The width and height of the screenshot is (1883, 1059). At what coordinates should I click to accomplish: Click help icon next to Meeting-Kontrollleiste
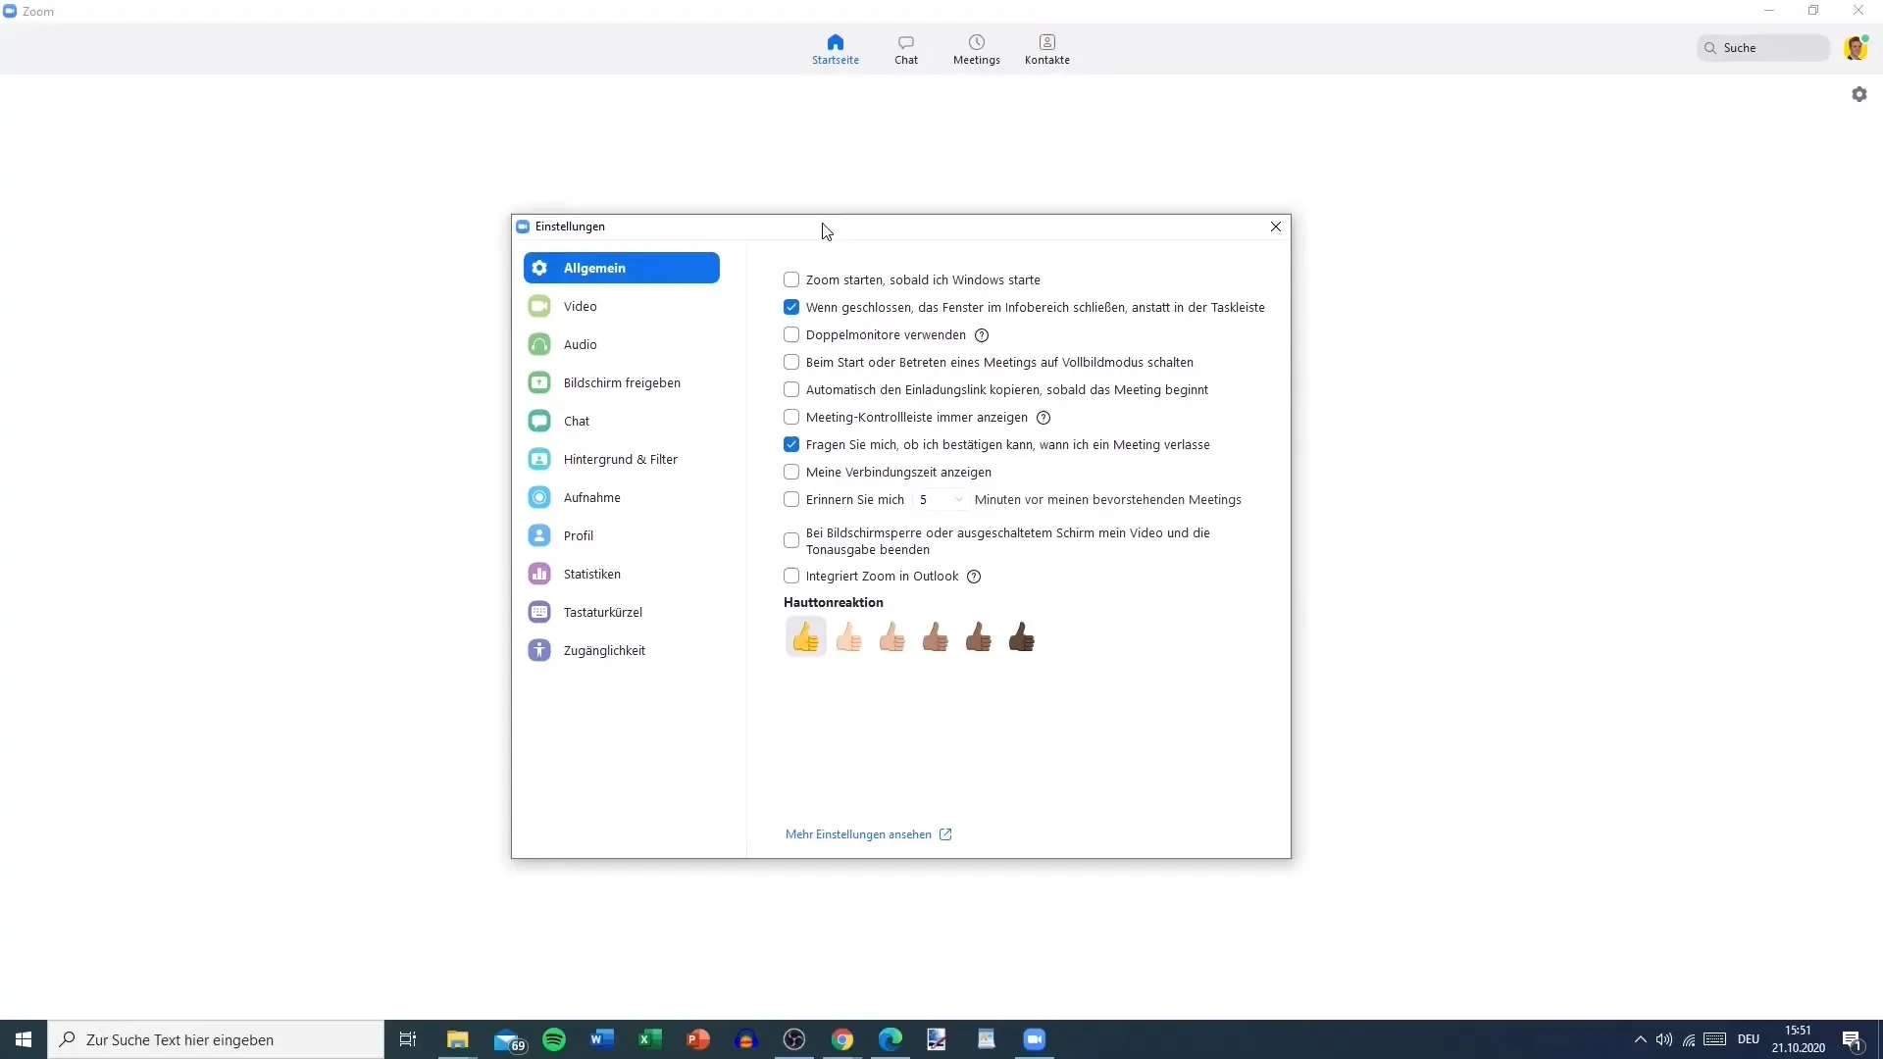[x=1043, y=418]
